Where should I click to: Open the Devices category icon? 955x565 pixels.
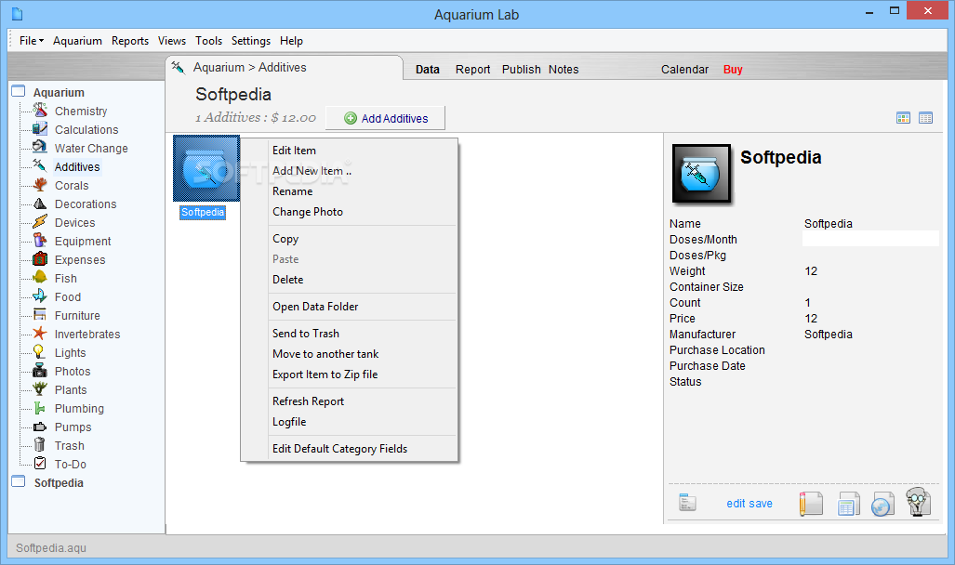tap(40, 221)
